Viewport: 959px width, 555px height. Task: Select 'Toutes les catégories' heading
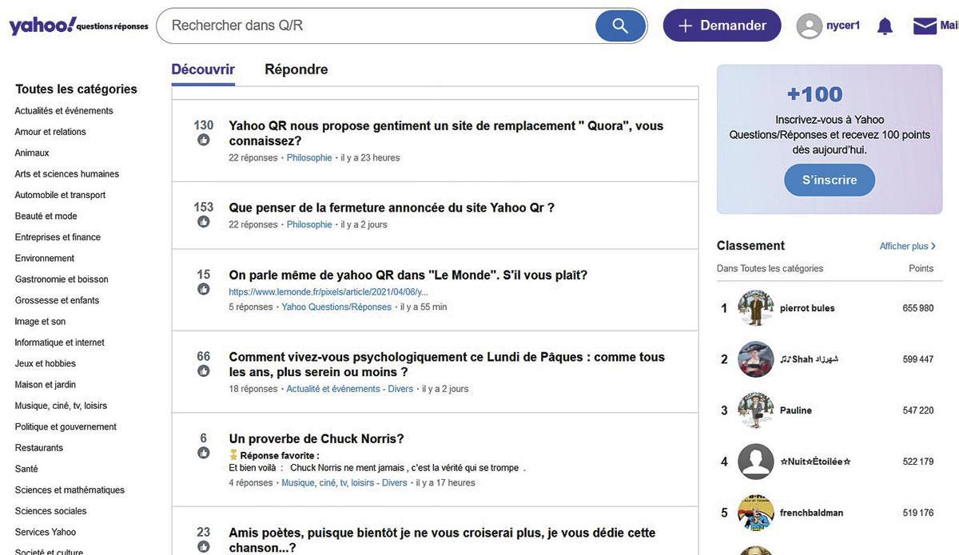[76, 89]
